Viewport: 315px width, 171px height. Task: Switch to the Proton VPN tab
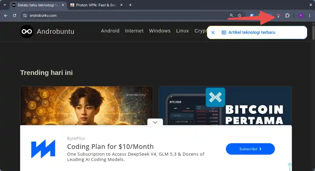[x=96, y=5]
